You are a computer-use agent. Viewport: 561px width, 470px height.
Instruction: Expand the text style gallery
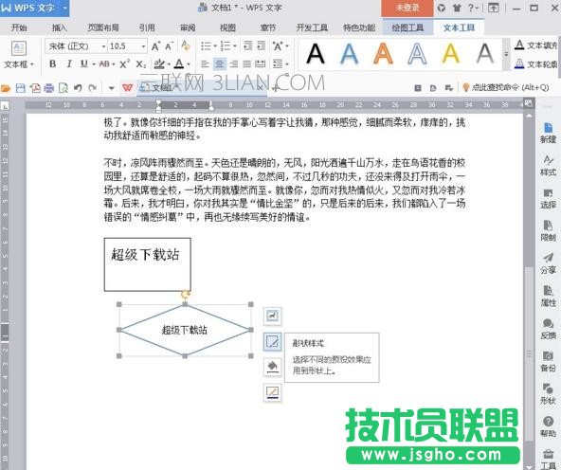506,54
